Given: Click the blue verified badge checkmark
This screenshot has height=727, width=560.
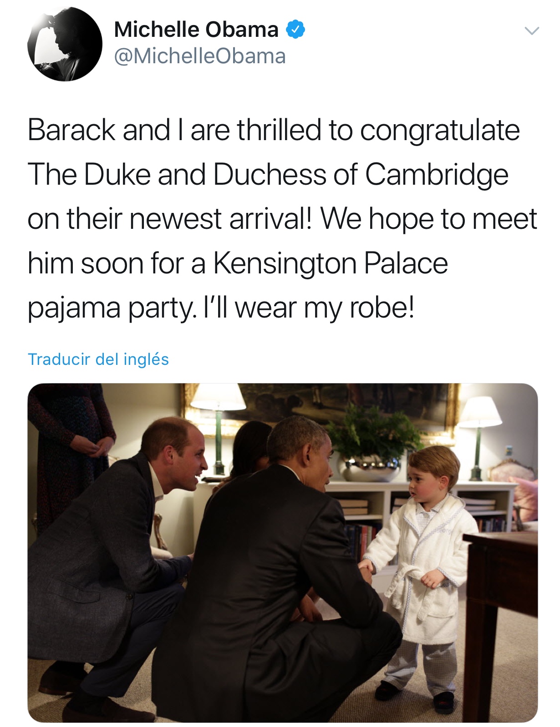Looking at the screenshot, I should 295,30.
